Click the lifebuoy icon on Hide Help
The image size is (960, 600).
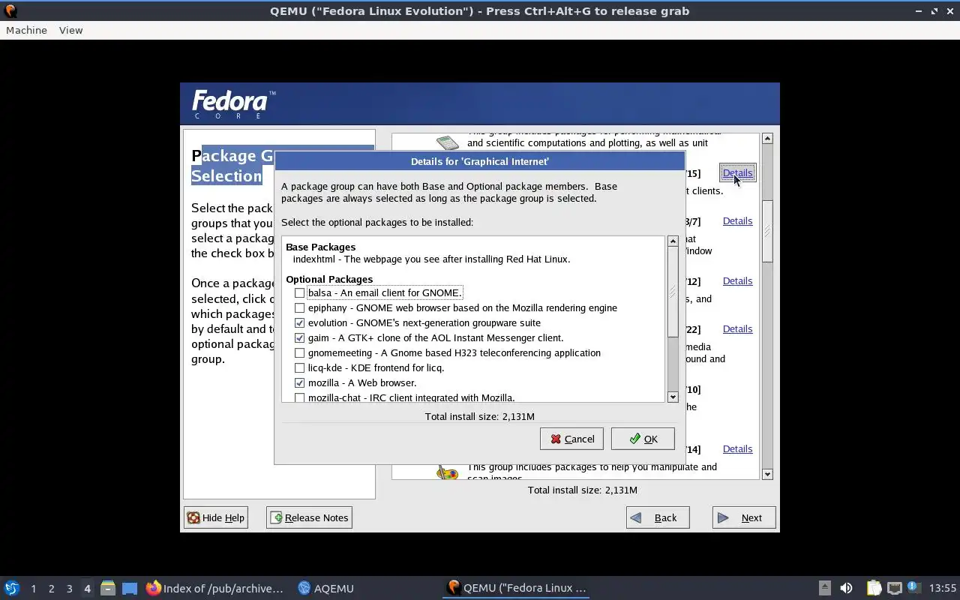point(193,517)
